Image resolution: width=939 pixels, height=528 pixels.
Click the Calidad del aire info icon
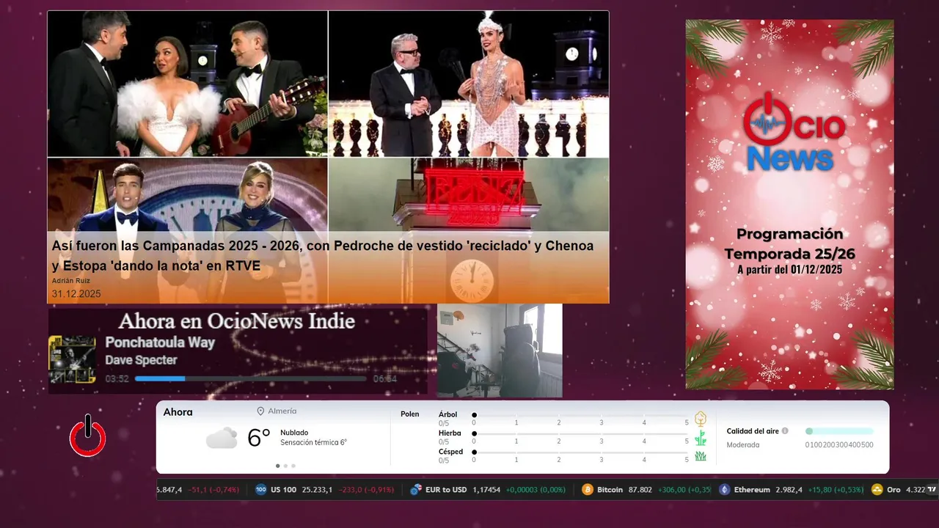(x=785, y=431)
